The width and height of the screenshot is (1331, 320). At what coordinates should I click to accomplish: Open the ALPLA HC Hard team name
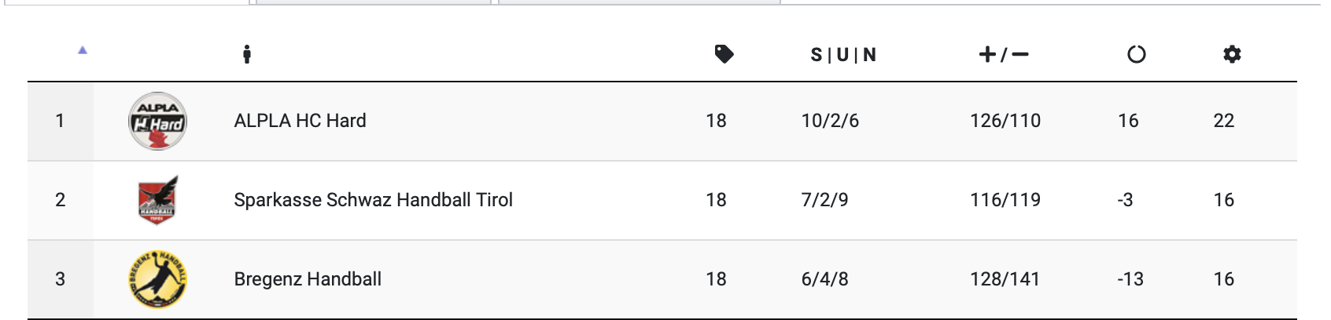click(x=300, y=121)
